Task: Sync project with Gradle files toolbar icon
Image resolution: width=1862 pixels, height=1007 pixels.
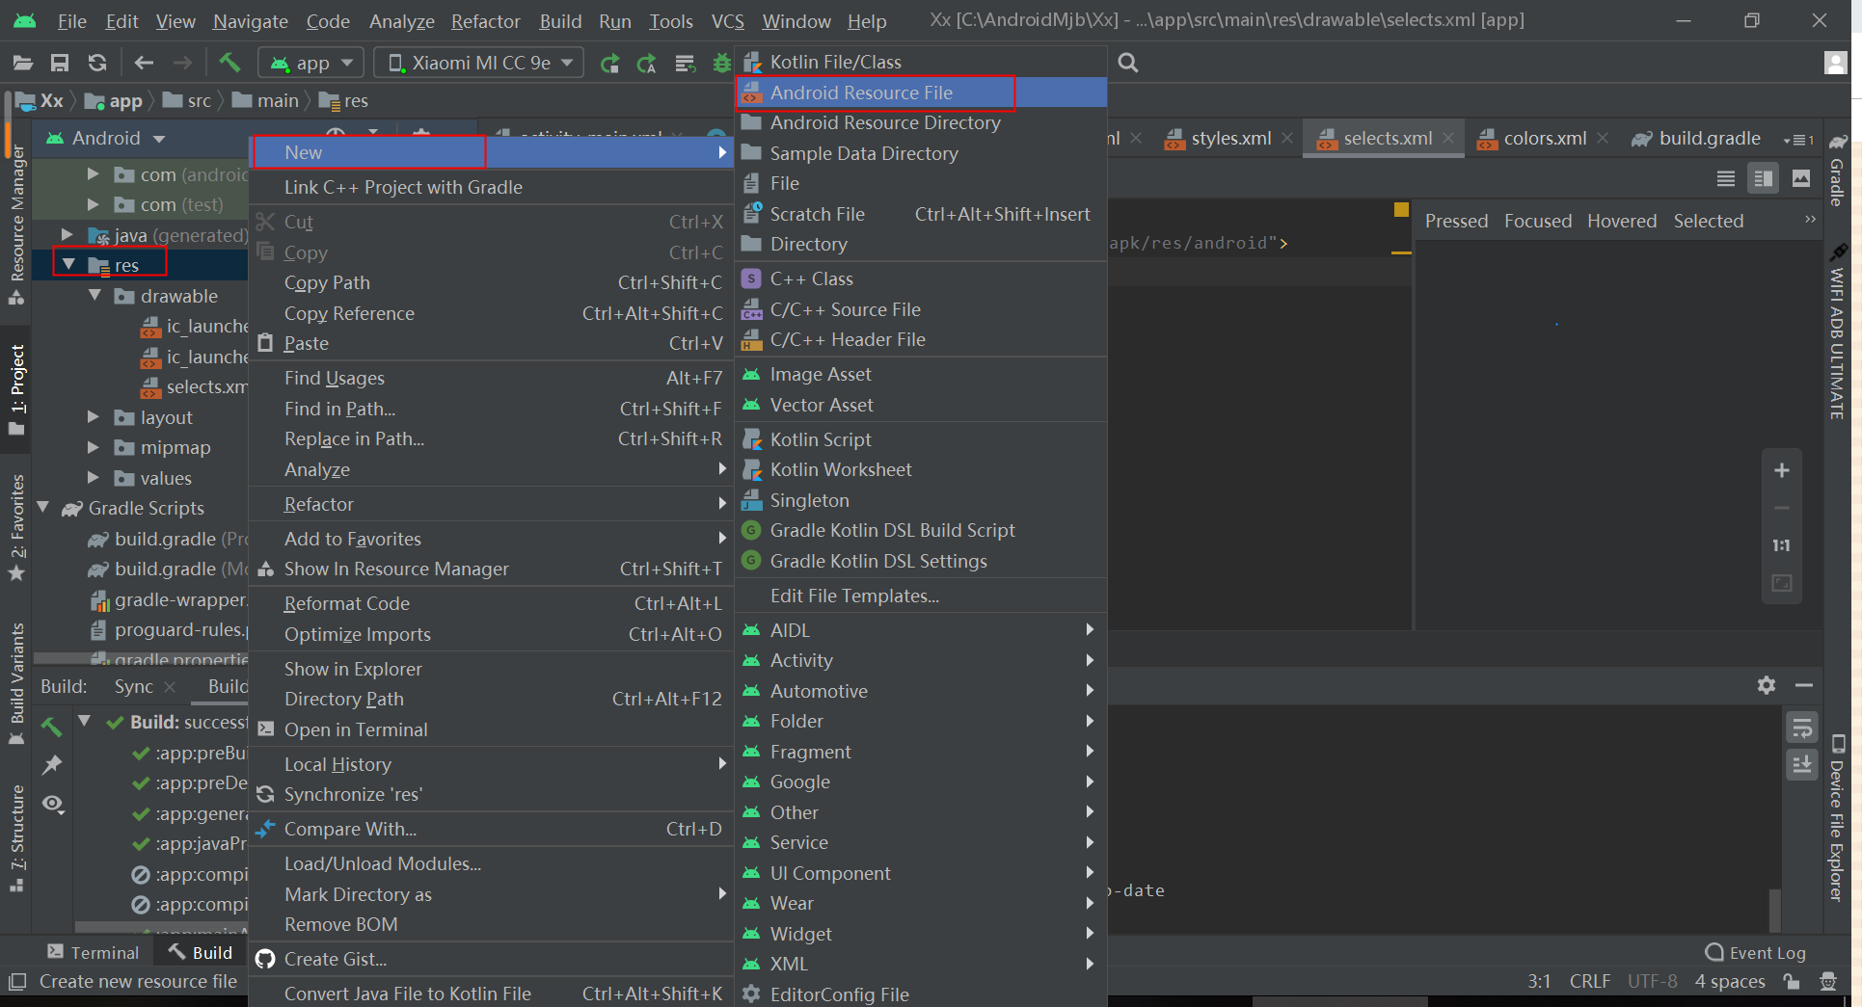Action: coord(97,62)
